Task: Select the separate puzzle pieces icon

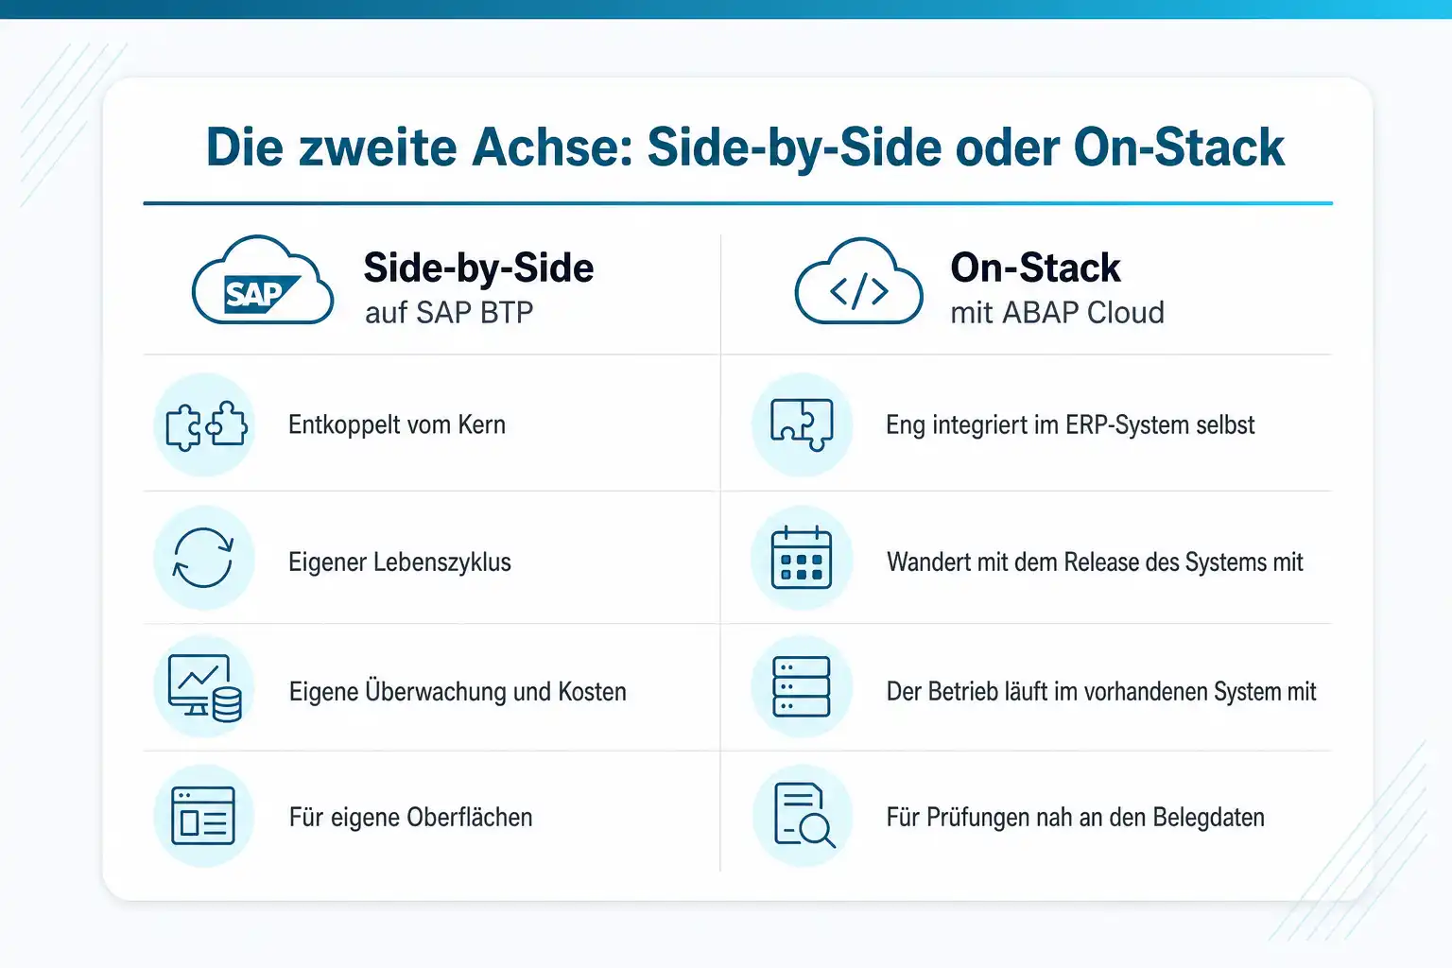Action: (206, 425)
